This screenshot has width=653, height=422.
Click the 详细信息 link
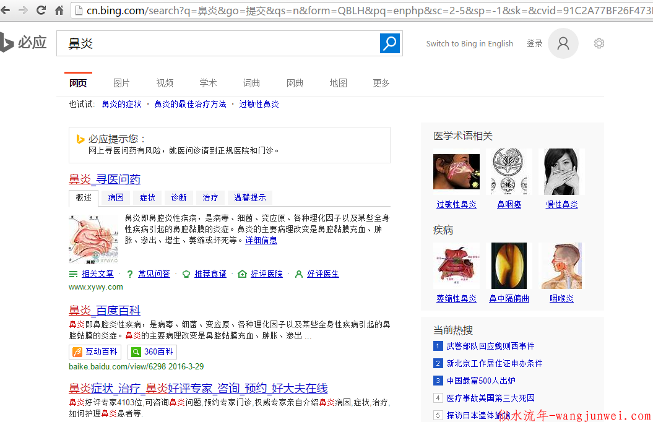(x=261, y=241)
